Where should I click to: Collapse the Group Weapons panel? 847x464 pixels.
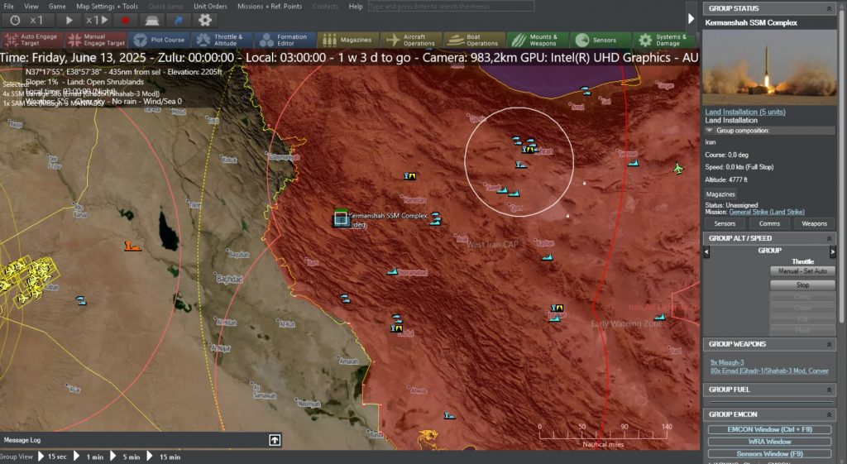(x=830, y=344)
